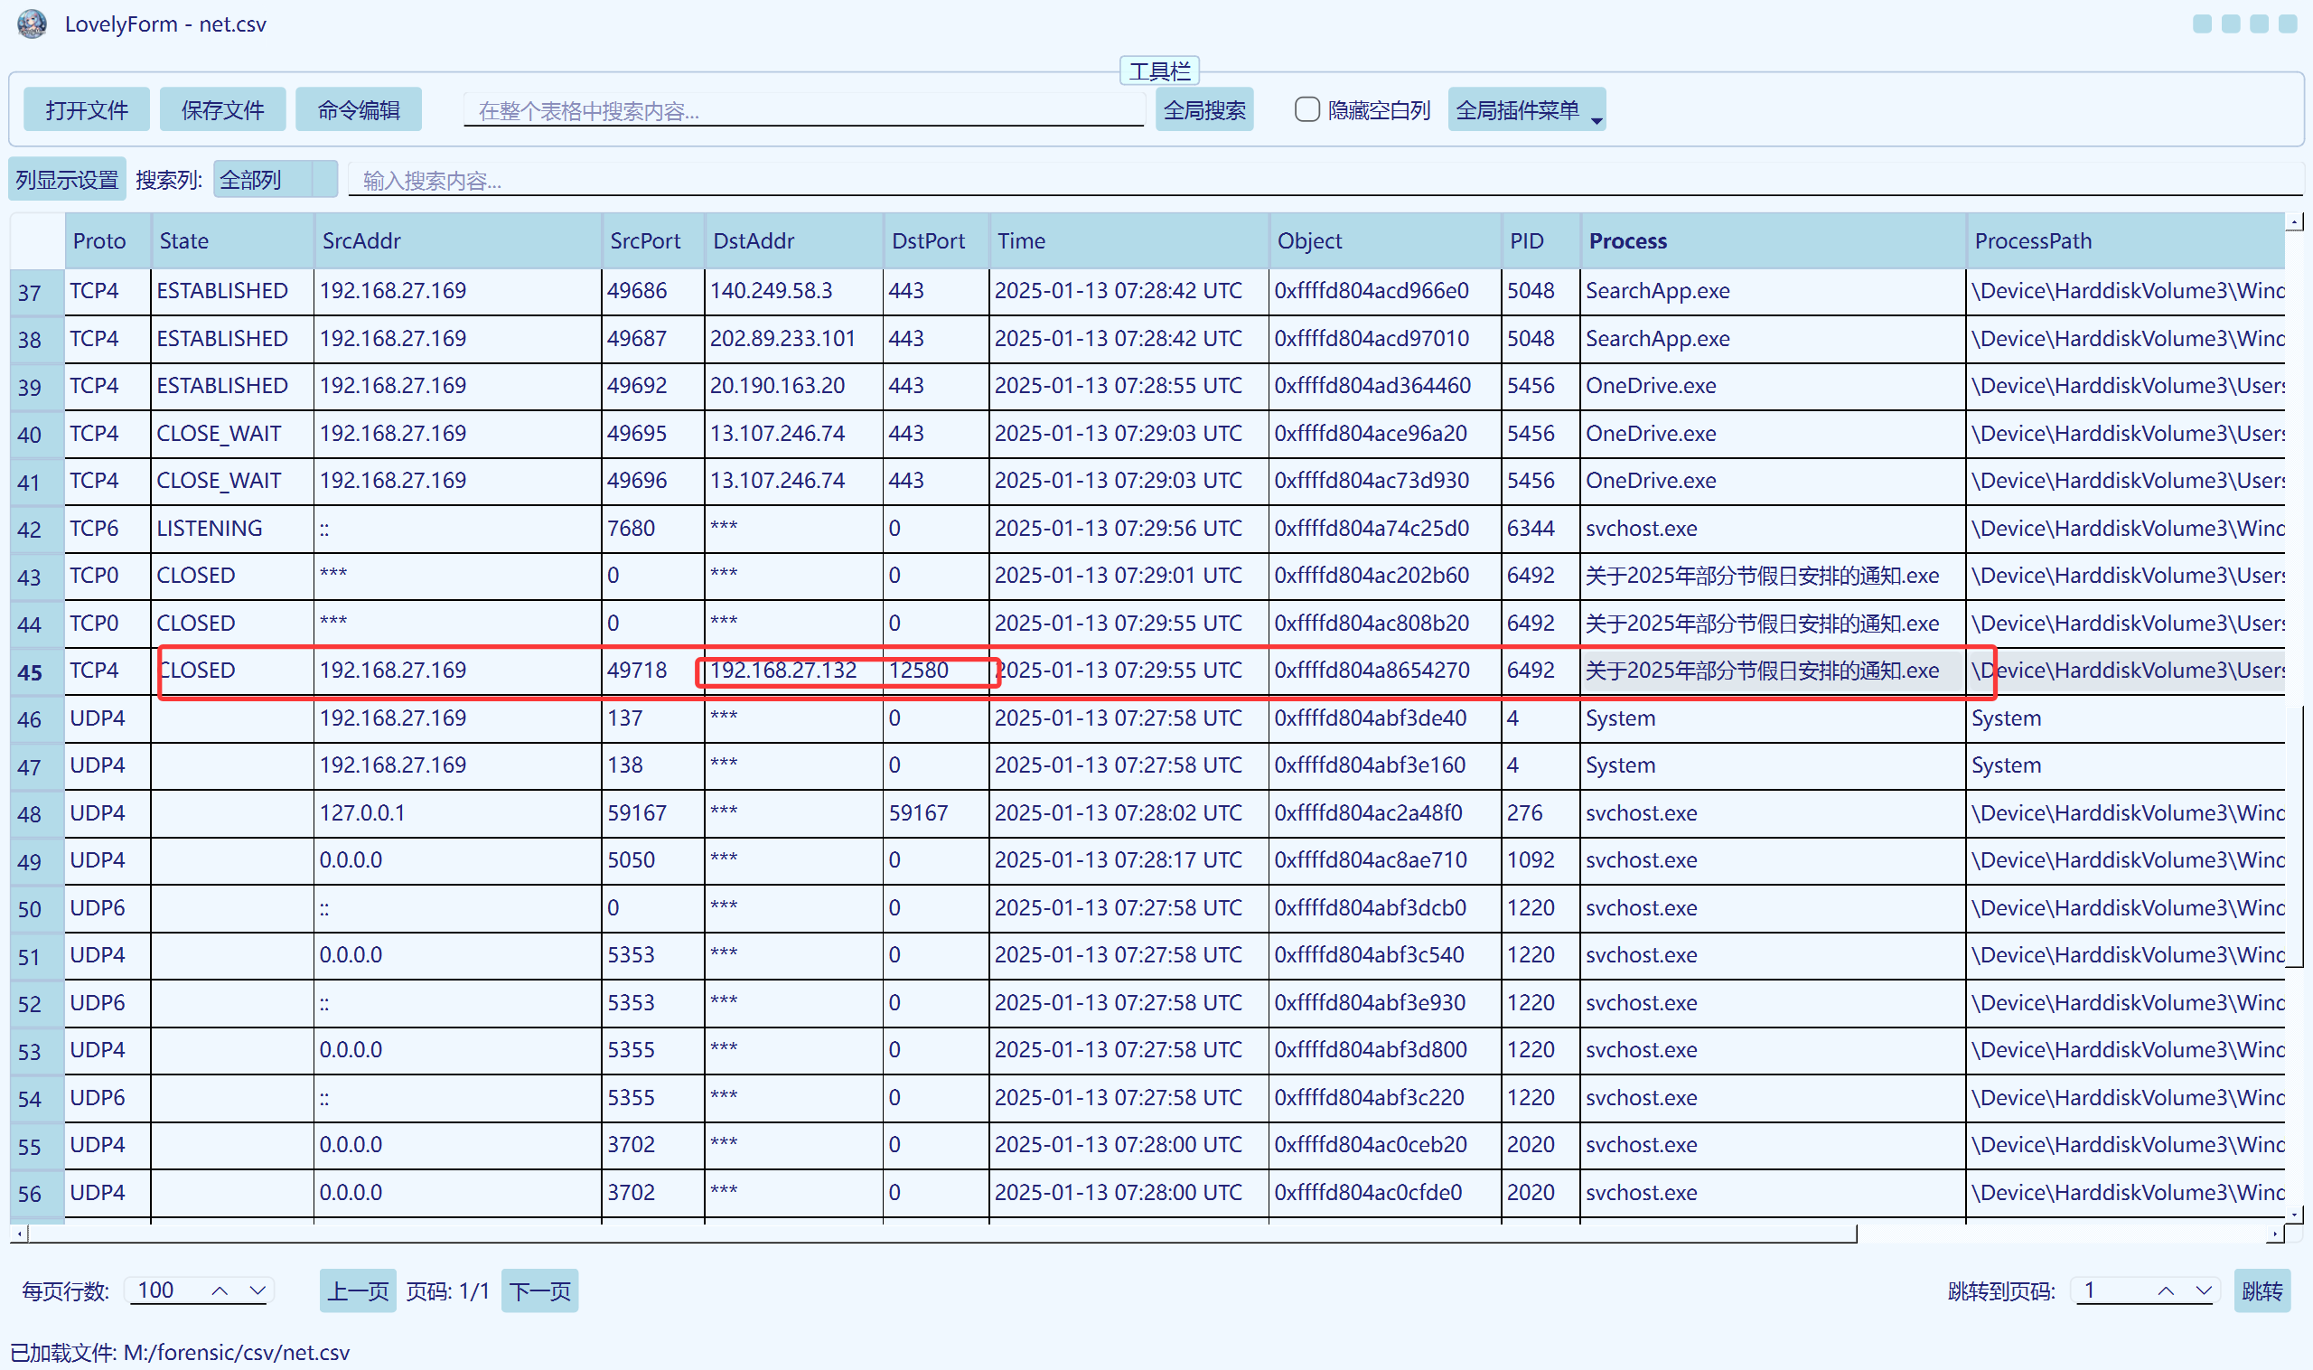Increase jump-to page number with up arrow
Image resolution: width=2313 pixels, height=1370 pixels.
pos(2166,1291)
